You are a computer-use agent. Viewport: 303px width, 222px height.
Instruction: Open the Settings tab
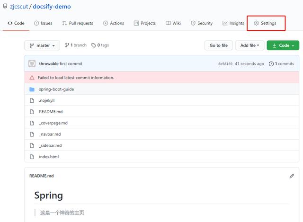[x=265, y=23]
